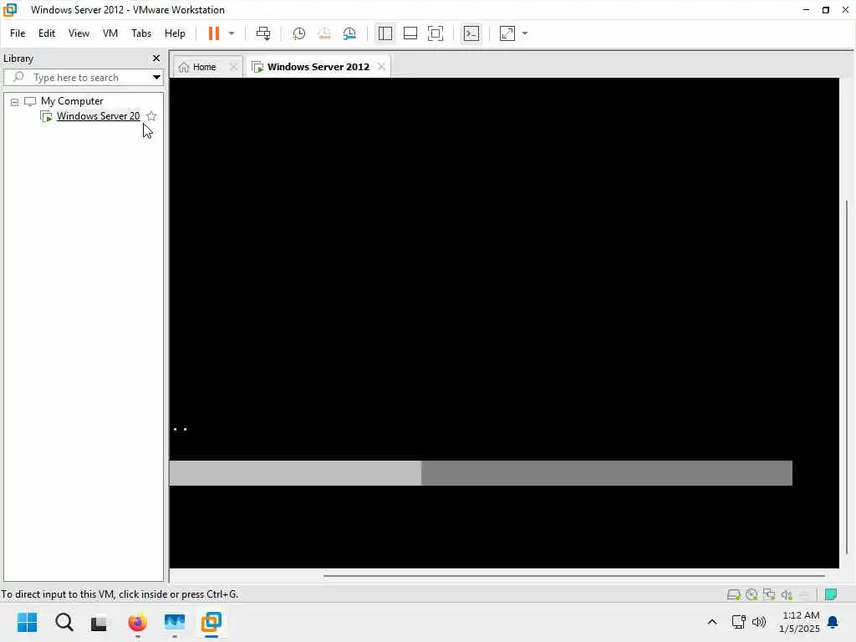Open volume control tray icon
The height and width of the screenshot is (642, 856).
click(759, 622)
